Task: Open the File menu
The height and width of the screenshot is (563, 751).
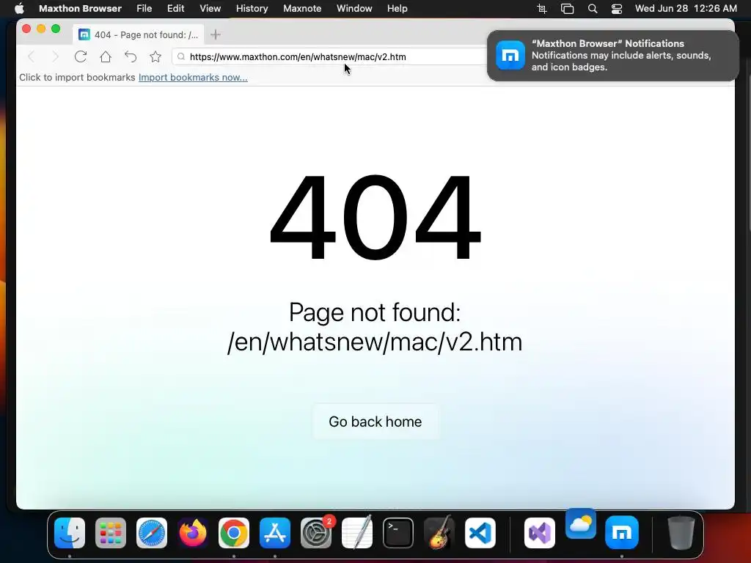Action: coord(144,9)
